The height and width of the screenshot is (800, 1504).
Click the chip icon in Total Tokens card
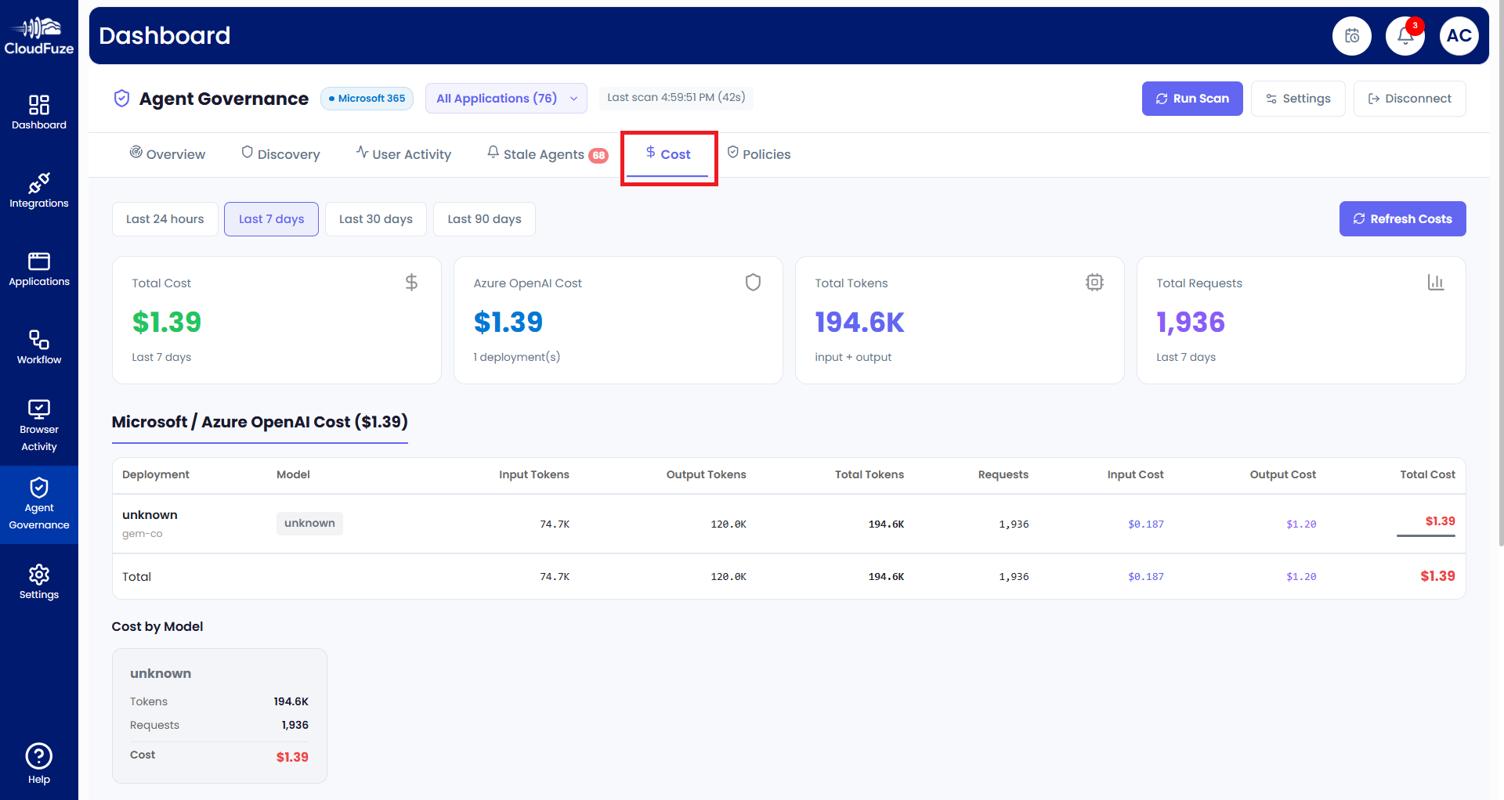(1094, 283)
